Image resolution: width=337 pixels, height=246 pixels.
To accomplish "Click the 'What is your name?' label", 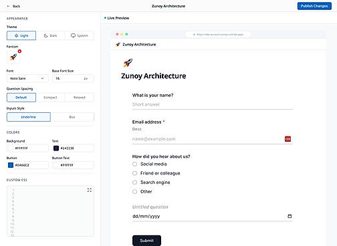I will coord(152,96).
